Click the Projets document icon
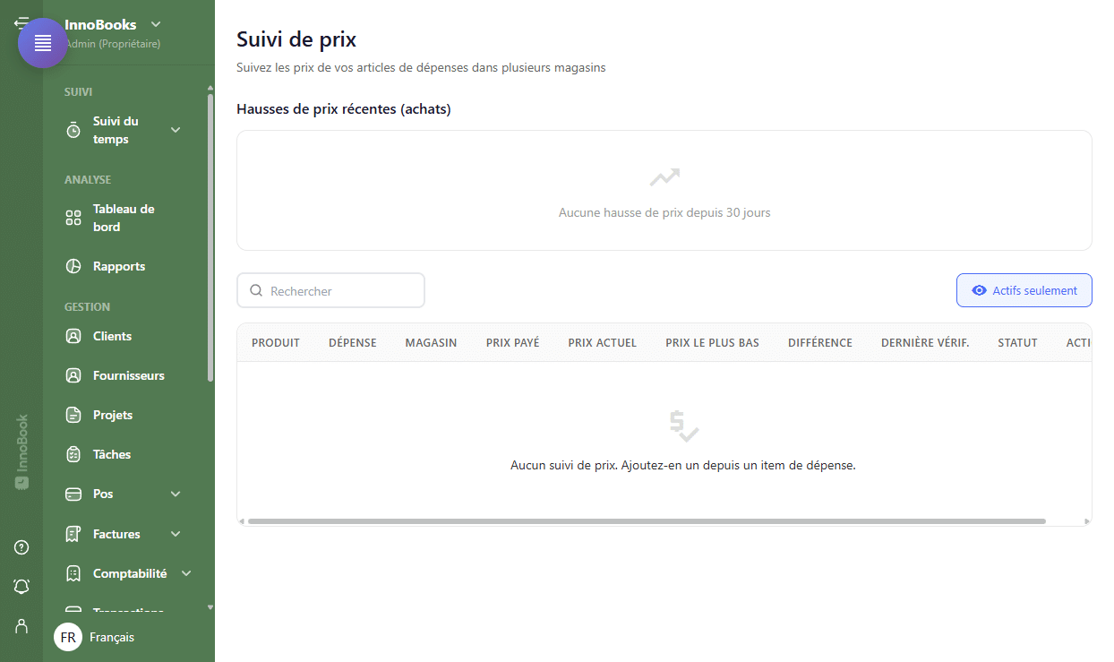This screenshot has width=1114, height=662. (x=73, y=415)
